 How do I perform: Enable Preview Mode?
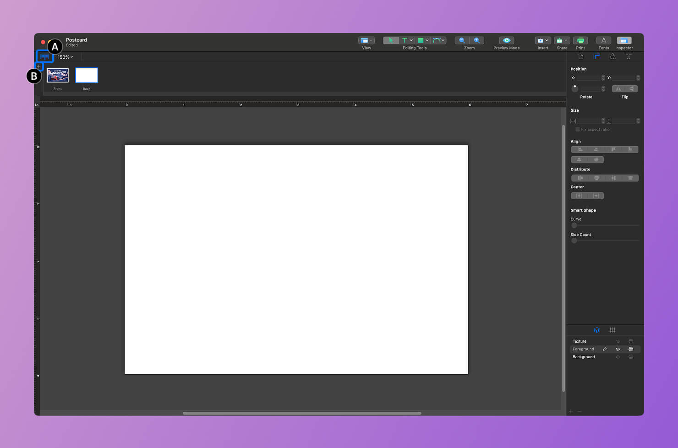point(506,40)
